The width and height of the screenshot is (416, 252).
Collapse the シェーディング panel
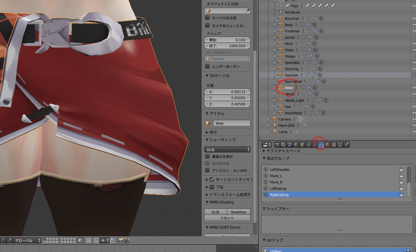pos(207,140)
